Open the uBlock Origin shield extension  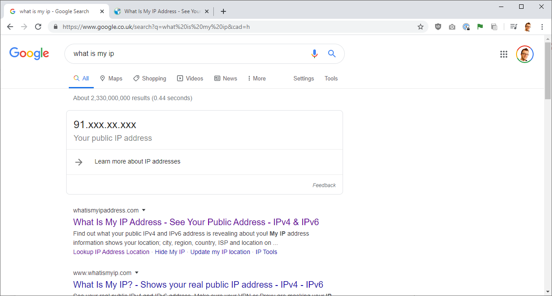click(x=438, y=27)
